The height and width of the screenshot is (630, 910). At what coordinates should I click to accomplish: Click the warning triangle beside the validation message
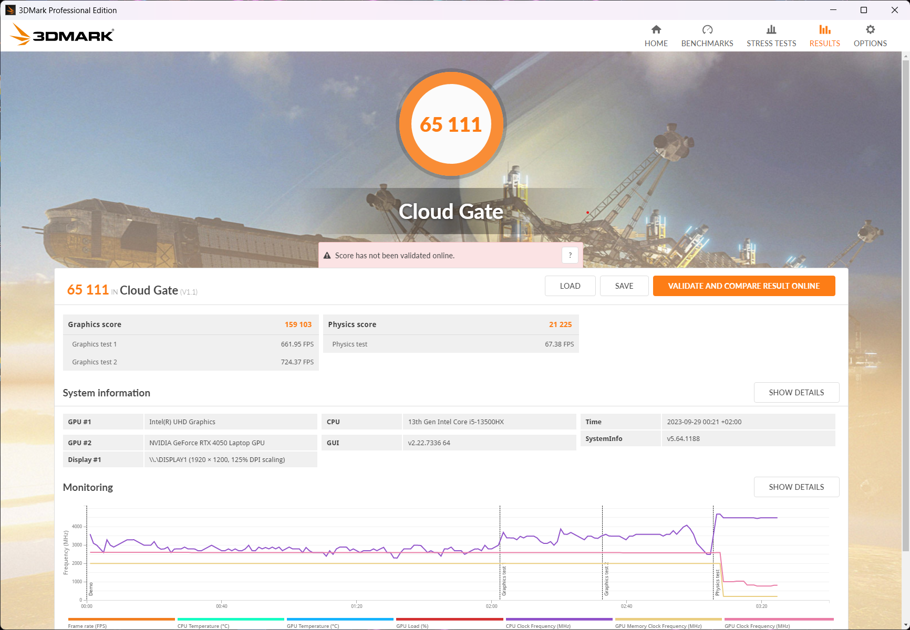327,256
